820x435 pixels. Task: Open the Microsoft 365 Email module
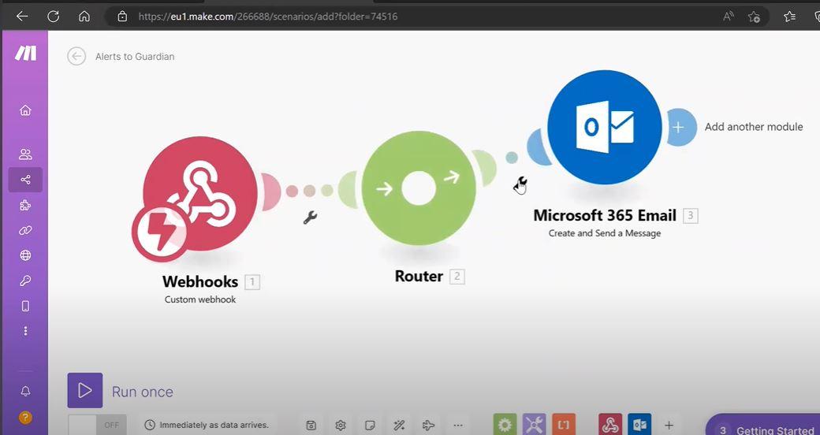(605, 127)
